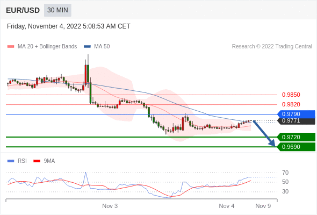Click the blue 0.9790 pivot level tag
The height and width of the screenshot is (215, 317).
point(296,114)
